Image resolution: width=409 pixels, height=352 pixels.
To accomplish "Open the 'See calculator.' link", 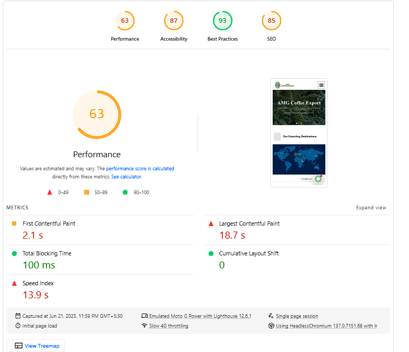I will pyautogui.click(x=127, y=177).
